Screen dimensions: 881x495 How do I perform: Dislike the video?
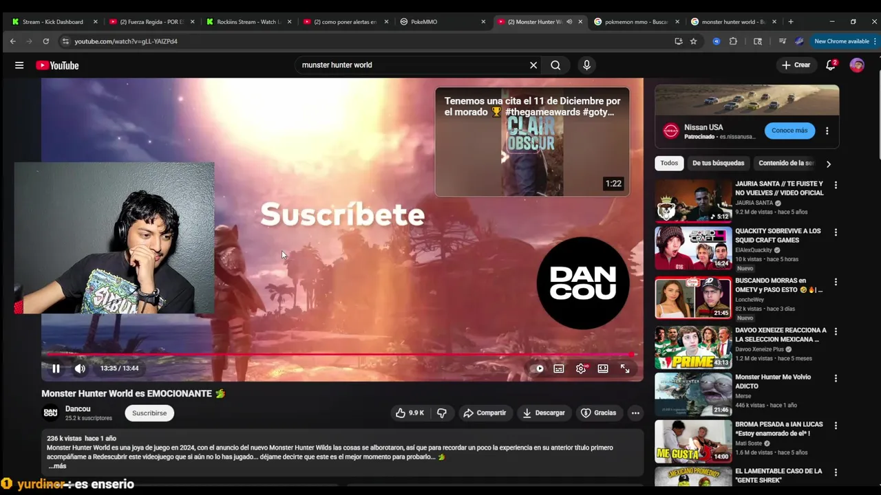coord(442,412)
